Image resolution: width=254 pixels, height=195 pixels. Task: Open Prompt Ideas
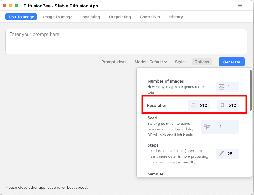coord(114,62)
